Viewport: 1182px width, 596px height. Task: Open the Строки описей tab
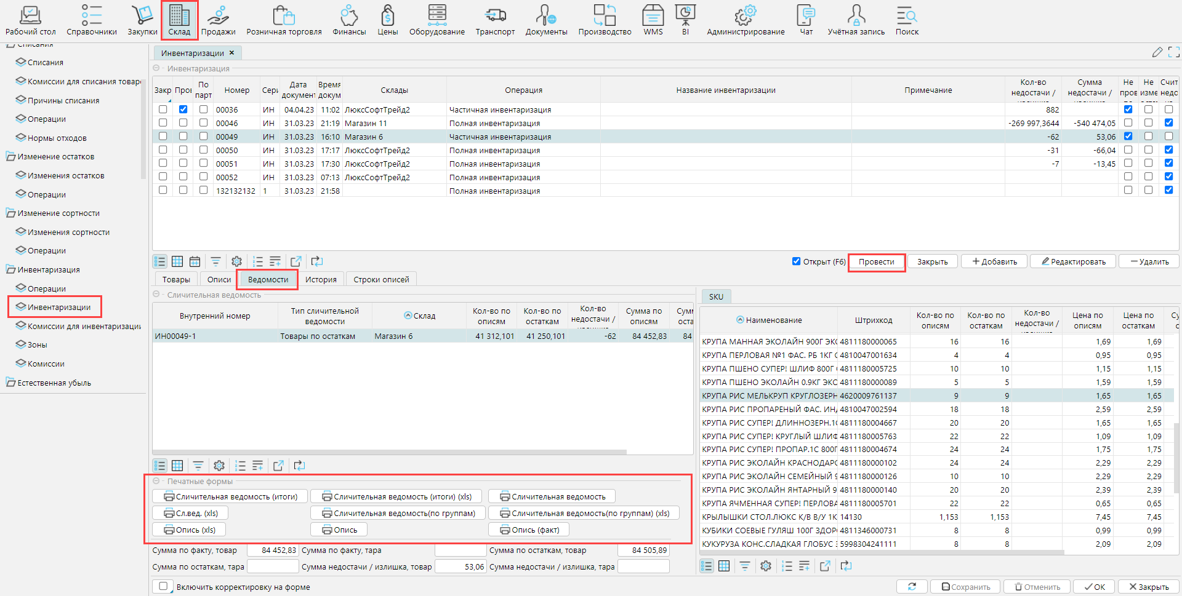coord(381,279)
